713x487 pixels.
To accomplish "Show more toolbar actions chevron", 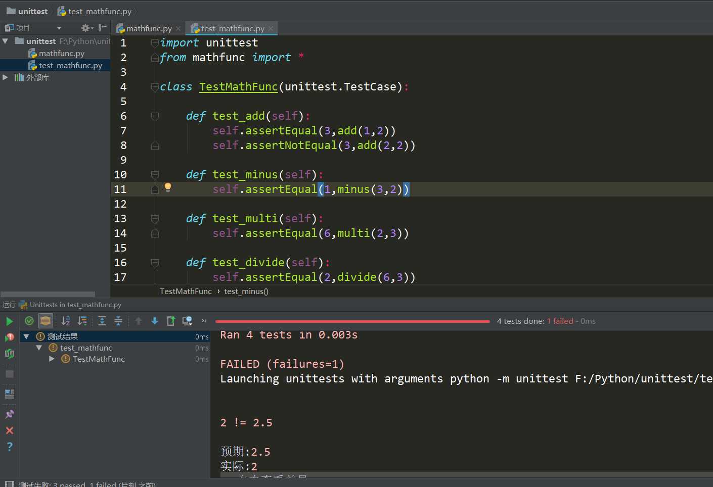I will click(x=204, y=321).
